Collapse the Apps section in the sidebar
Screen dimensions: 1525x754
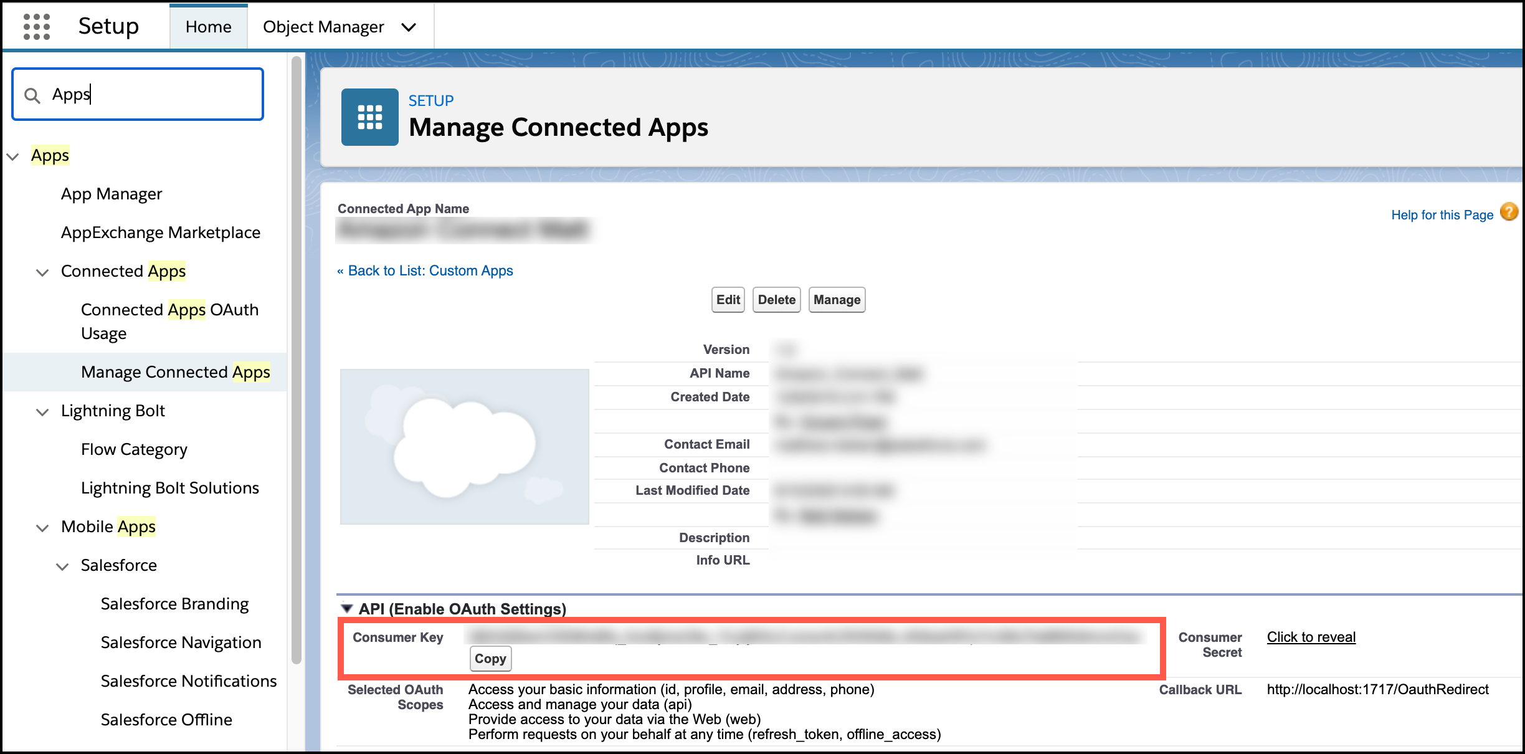[14, 156]
